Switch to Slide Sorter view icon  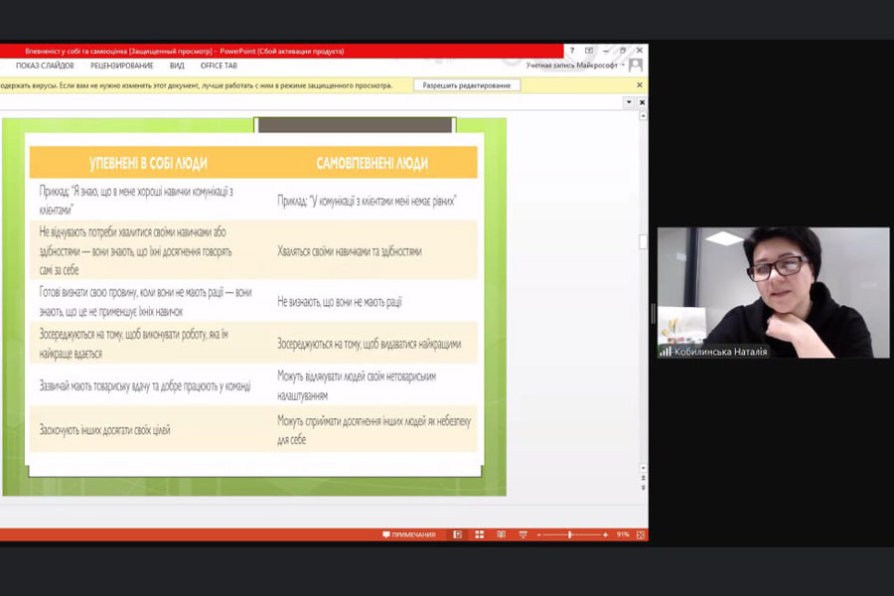pyautogui.click(x=480, y=535)
